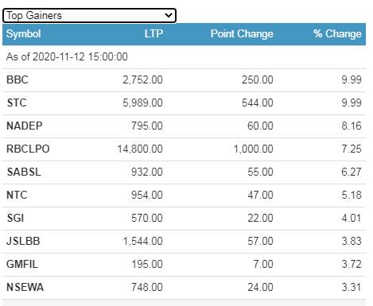Viewport: 373px width, 306px height.
Task: Click STC's 544.00 point change cell
Action: pos(258,103)
